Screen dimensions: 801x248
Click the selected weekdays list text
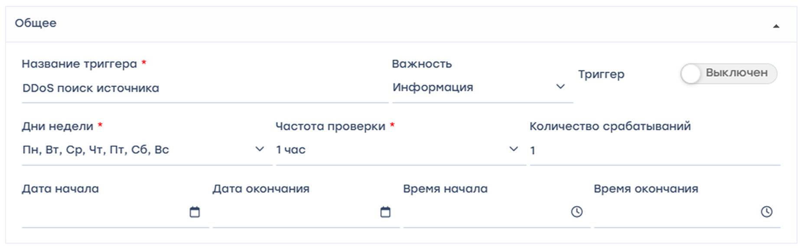pyautogui.click(x=95, y=150)
